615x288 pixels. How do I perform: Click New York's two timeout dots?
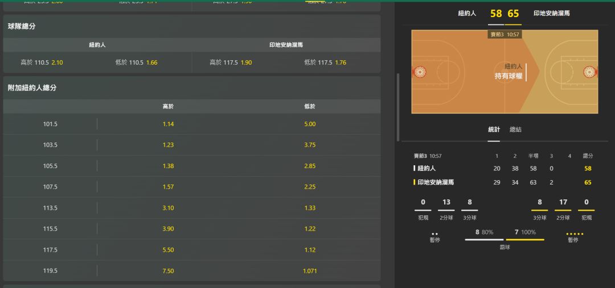[434, 233]
